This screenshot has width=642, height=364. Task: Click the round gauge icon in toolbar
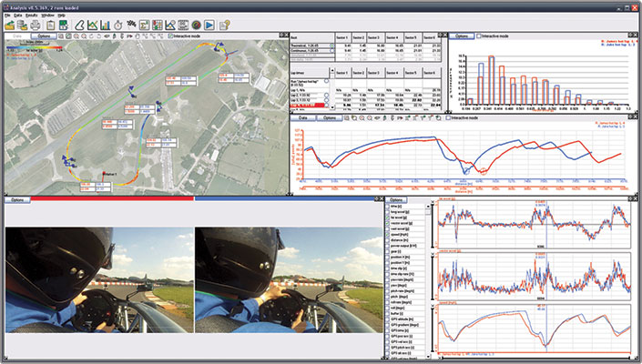(x=195, y=25)
